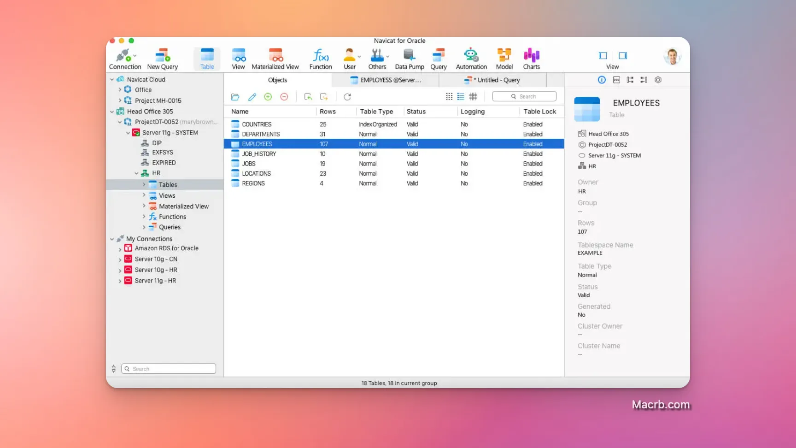Click the sidebar filter icon beside search
The height and width of the screenshot is (448, 796).
tap(114, 369)
